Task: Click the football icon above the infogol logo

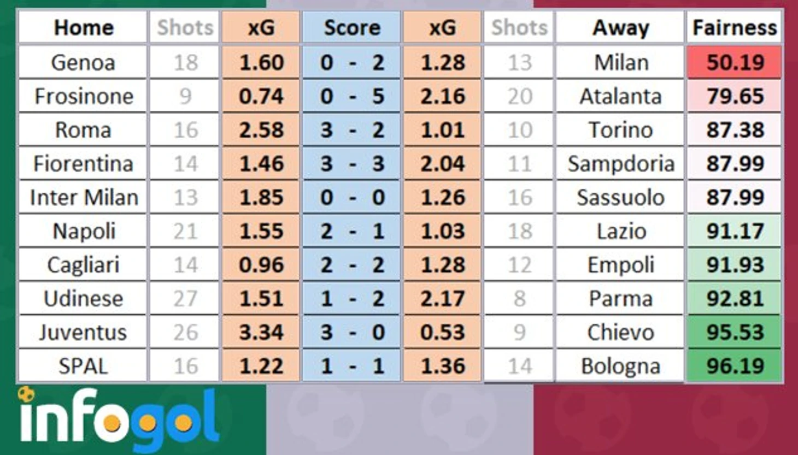Action: [x=25, y=394]
